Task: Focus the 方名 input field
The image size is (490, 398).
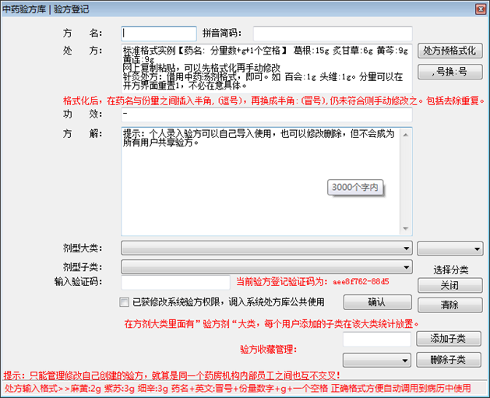Action: tap(159, 33)
